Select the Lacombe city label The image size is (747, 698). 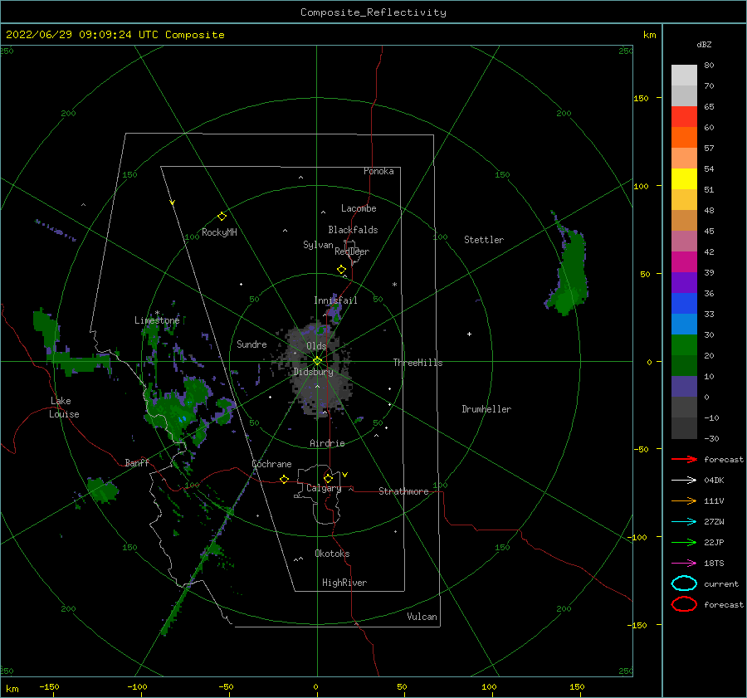[359, 208]
